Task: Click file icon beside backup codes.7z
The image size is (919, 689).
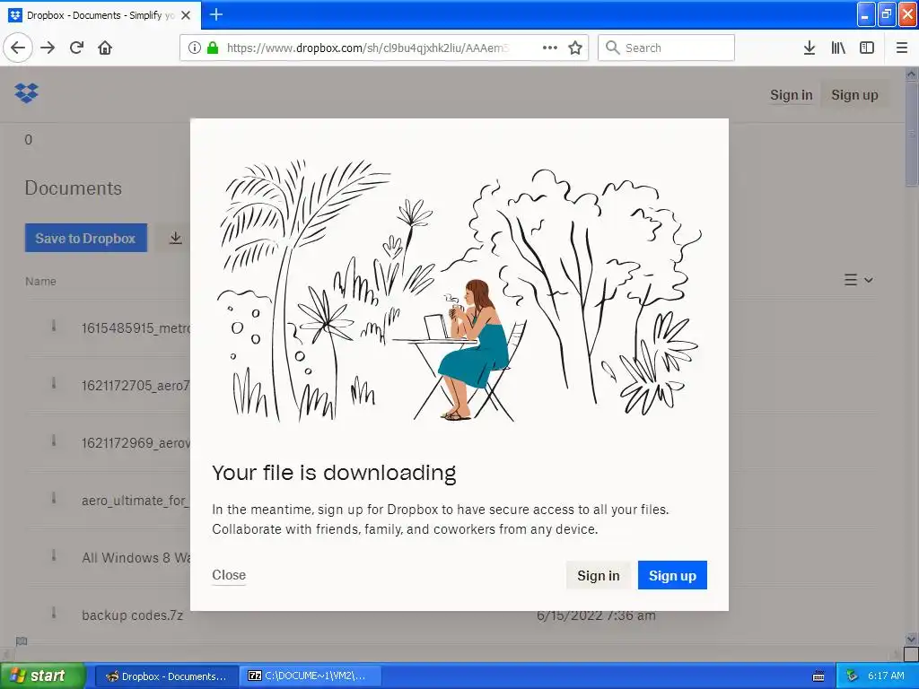Action: 54,613
